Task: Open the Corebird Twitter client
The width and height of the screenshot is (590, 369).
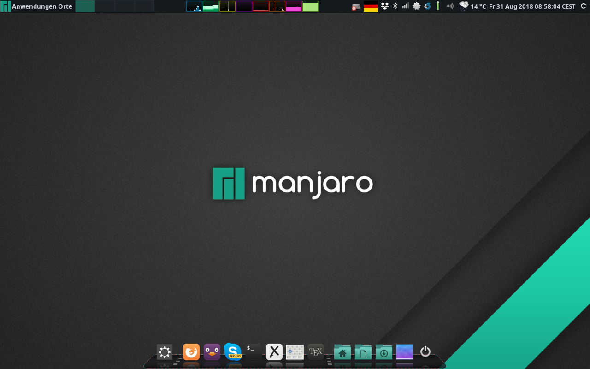Action: coord(212,351)
